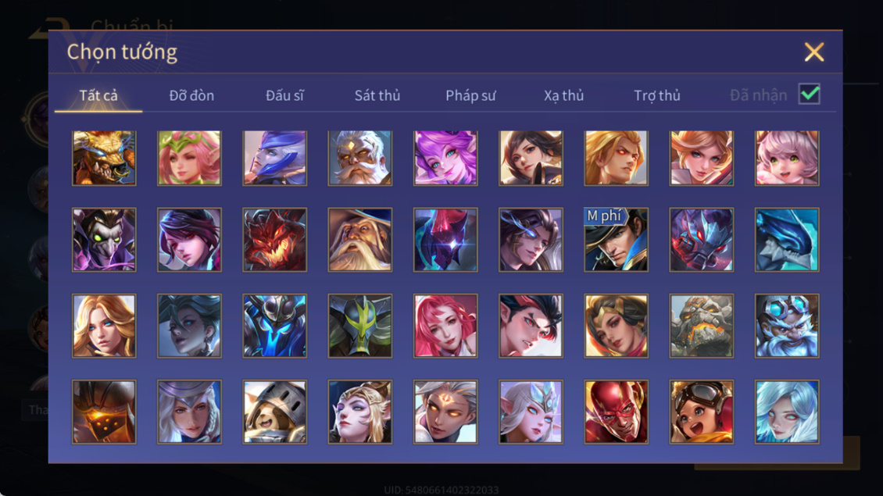883x496 pixels.
Task: Pick the red demon-faced hero portrait
Action: pos(275,240)
